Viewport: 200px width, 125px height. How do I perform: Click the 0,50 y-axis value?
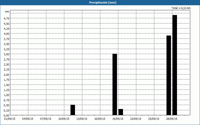click(x=6, y=105)
